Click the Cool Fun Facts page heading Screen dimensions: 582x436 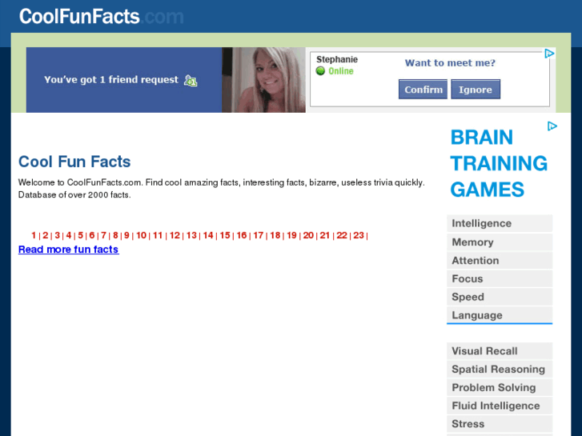click(74, 162)
